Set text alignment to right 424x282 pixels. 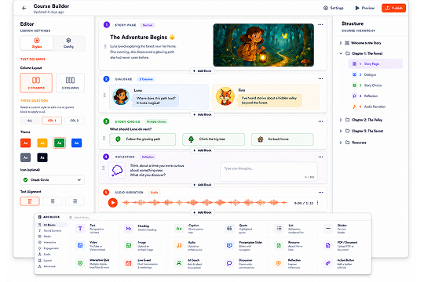point(75,201)
